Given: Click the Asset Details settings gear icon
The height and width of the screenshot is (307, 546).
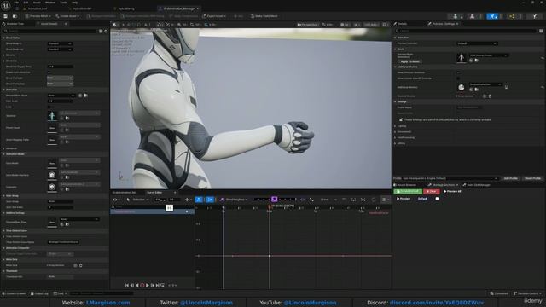Looking at the screenshot, I should (x=106, y=31).
